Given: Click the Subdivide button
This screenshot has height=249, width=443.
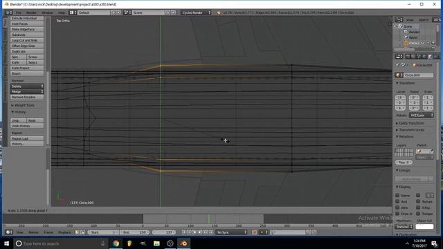Looking at the screenshot, I should click(27, 35).
